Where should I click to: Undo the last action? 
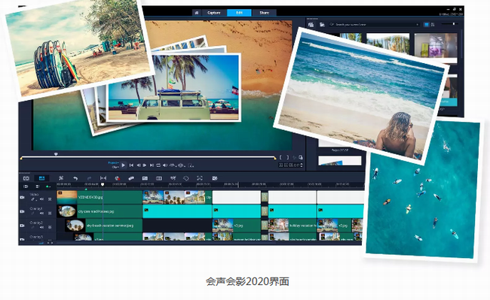[75, 178]
